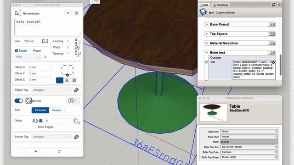Toggle the Border switch off
Viewport: 294px width, 165px height.
pos(19,101)
